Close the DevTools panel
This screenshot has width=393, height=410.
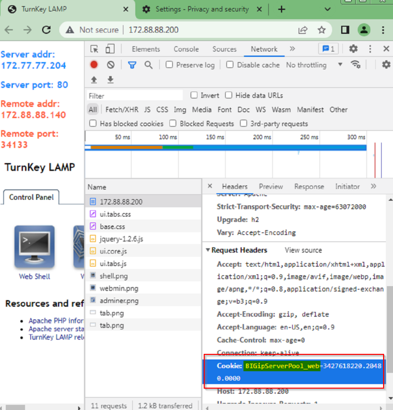[x=386, y=49]
